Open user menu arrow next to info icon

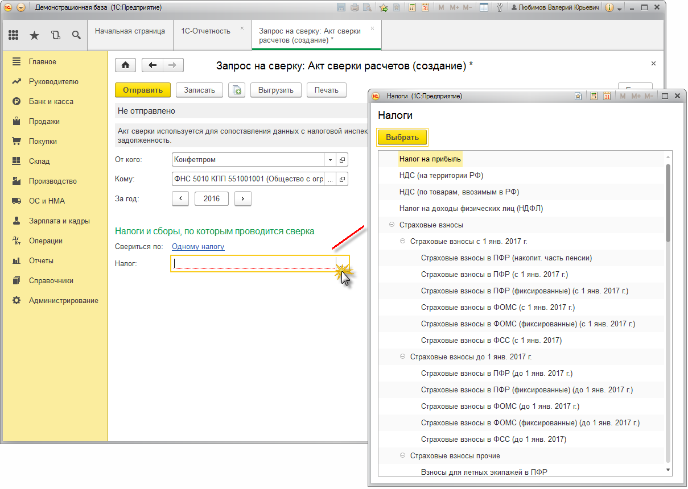tap(620, 9)
